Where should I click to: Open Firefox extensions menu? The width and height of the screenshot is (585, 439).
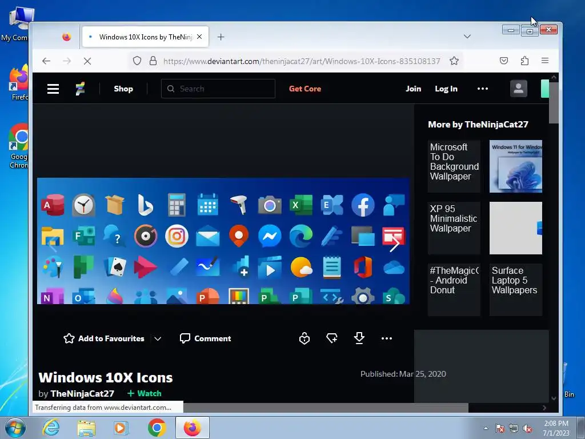click(524, 61)
